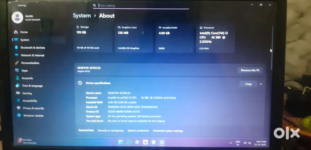Open the Windows Start menu
The image size is (311, 150).
click(x=121, y=142)
